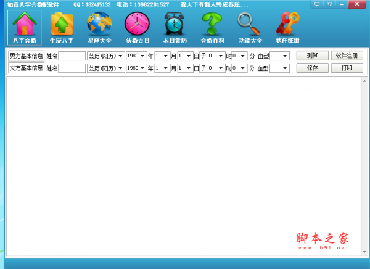Open female birth year 1980 dropdown
Screen dimensions: 370x269
pos(136,68)
